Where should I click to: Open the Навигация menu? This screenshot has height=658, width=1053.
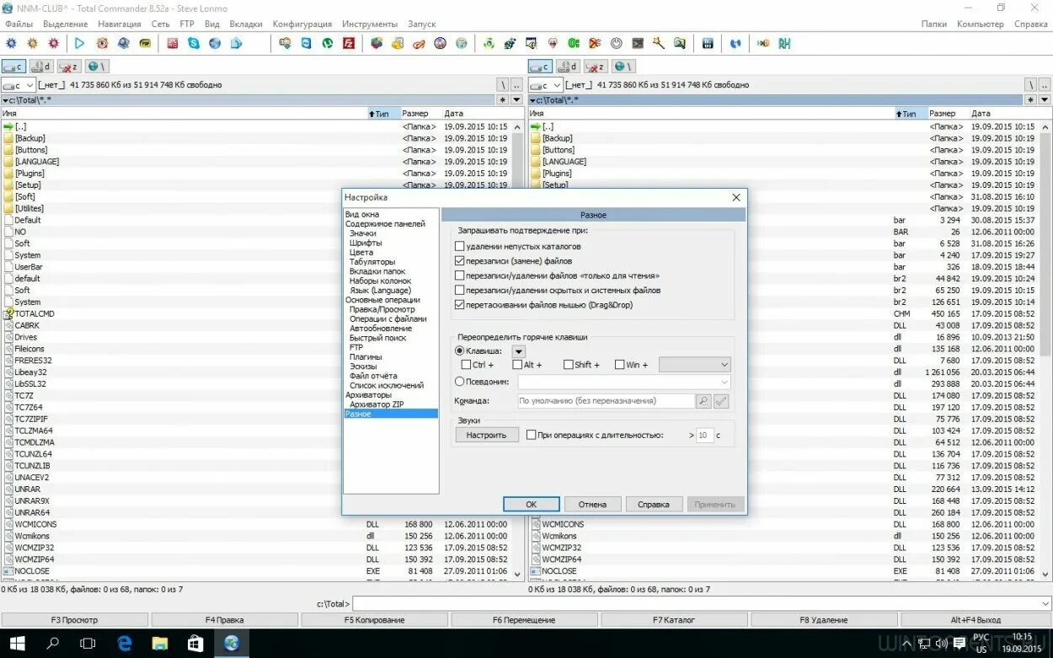[120, 24]
